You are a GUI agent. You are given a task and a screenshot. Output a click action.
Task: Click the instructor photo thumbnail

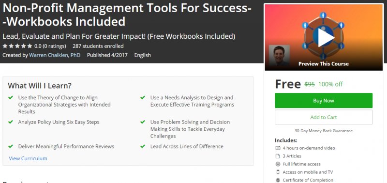click(279, 56)
